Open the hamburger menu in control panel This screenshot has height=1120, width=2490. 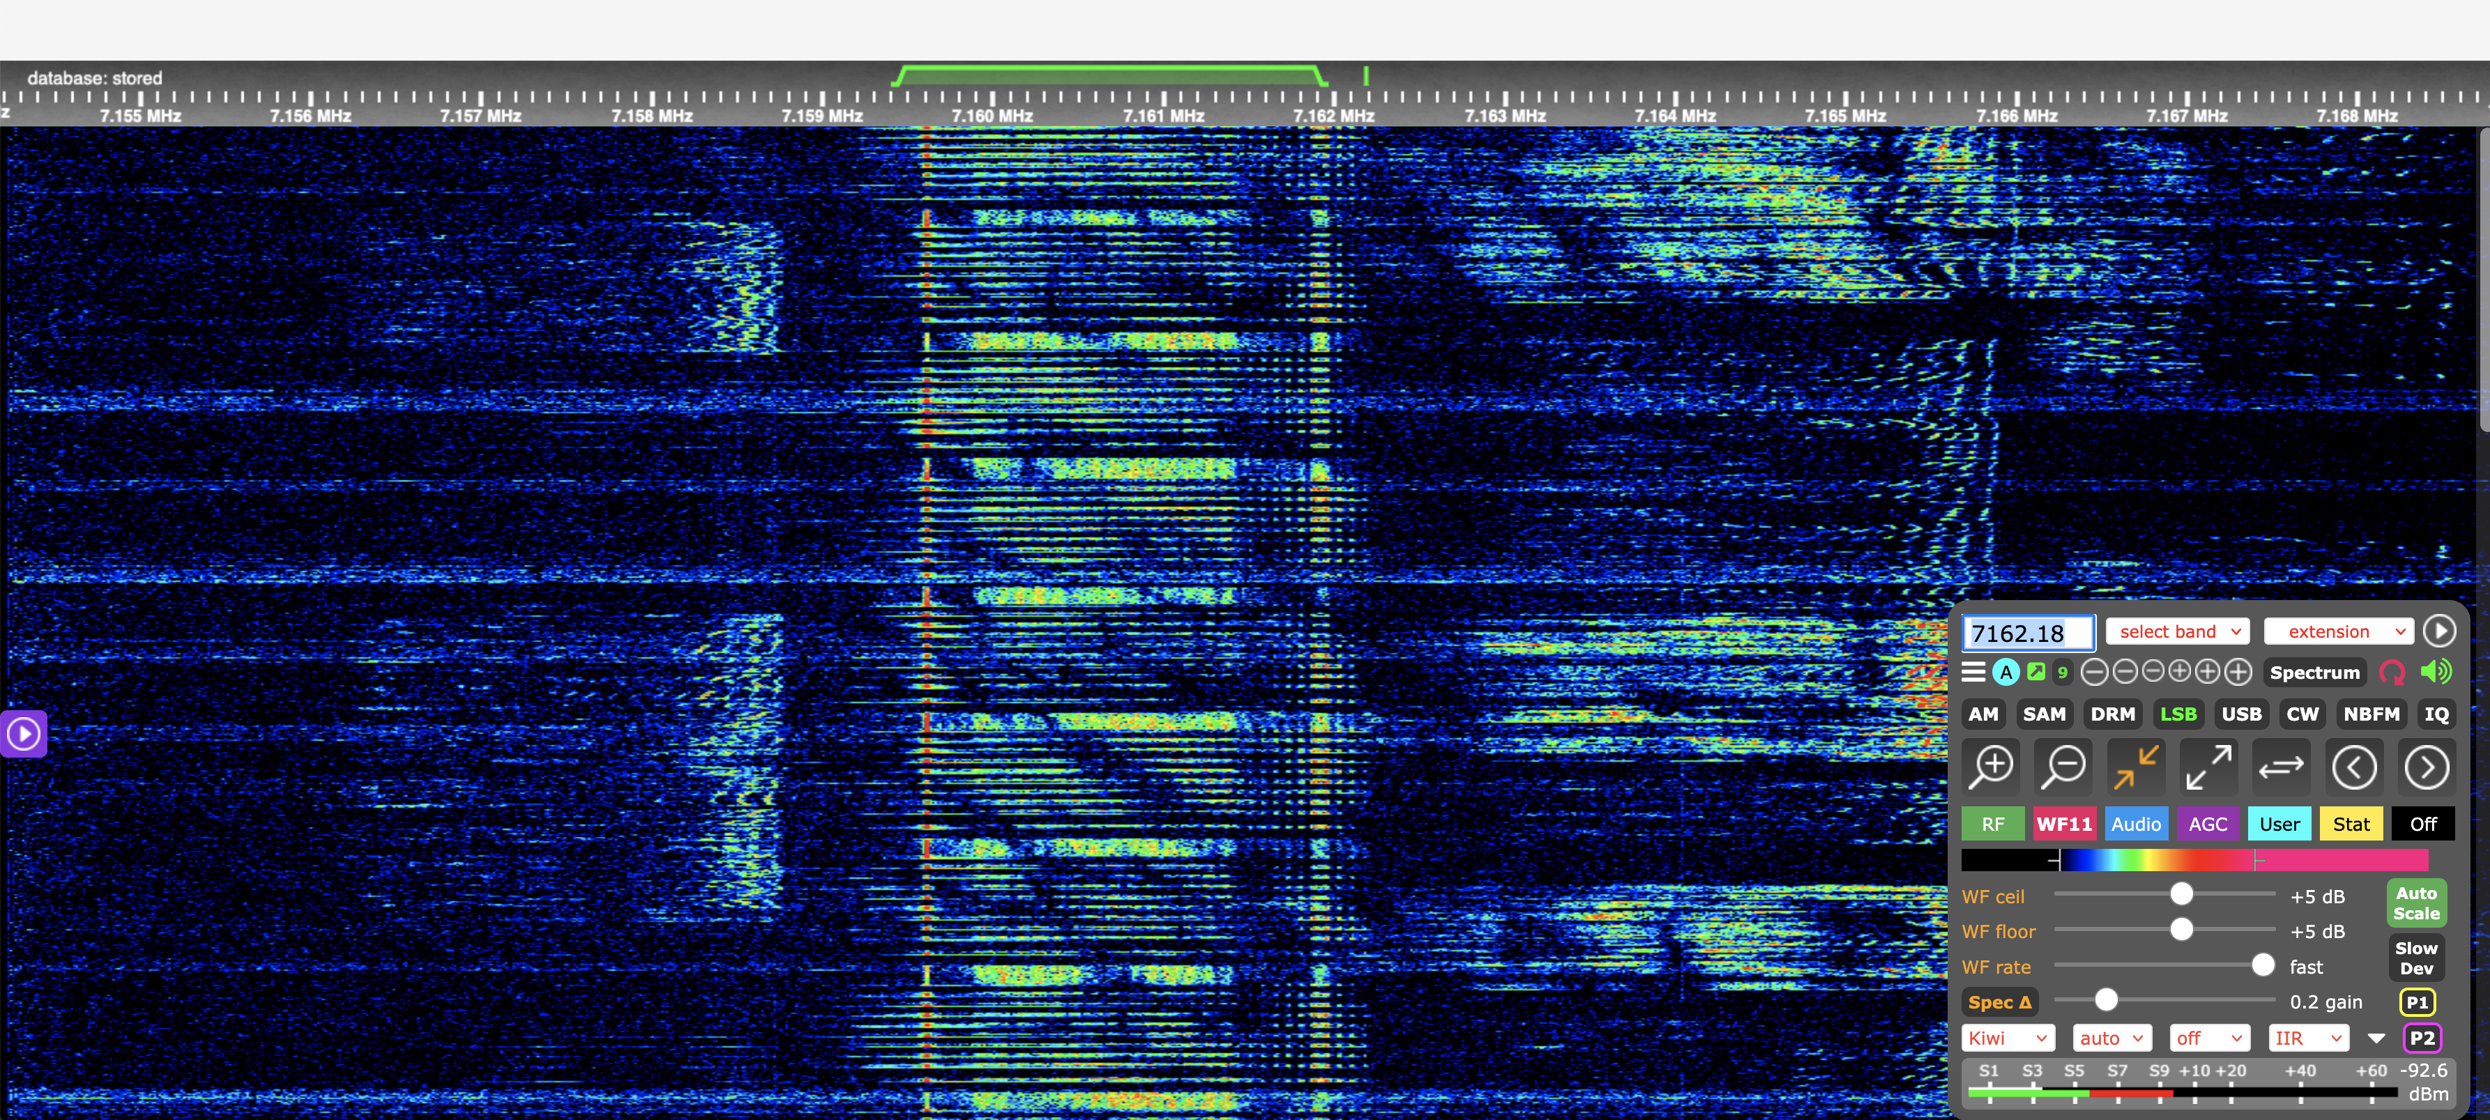pos(1973,672)
